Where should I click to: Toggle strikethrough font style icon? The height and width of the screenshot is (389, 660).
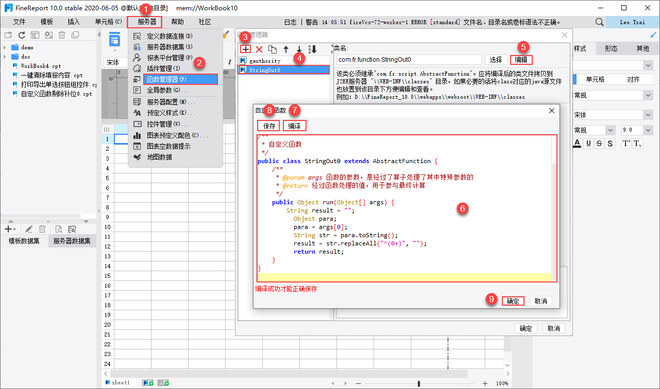point(599,144)
